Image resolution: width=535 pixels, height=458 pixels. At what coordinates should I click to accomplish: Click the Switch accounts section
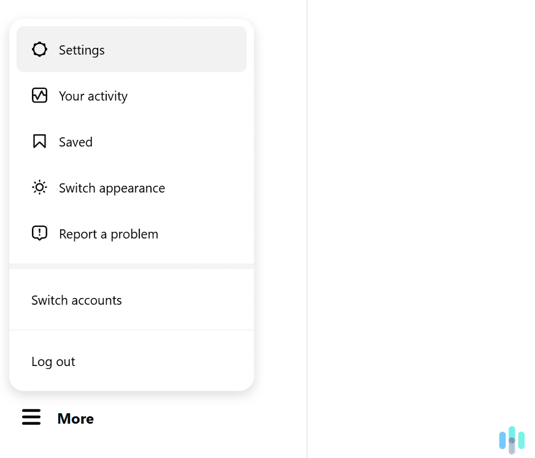131,300
